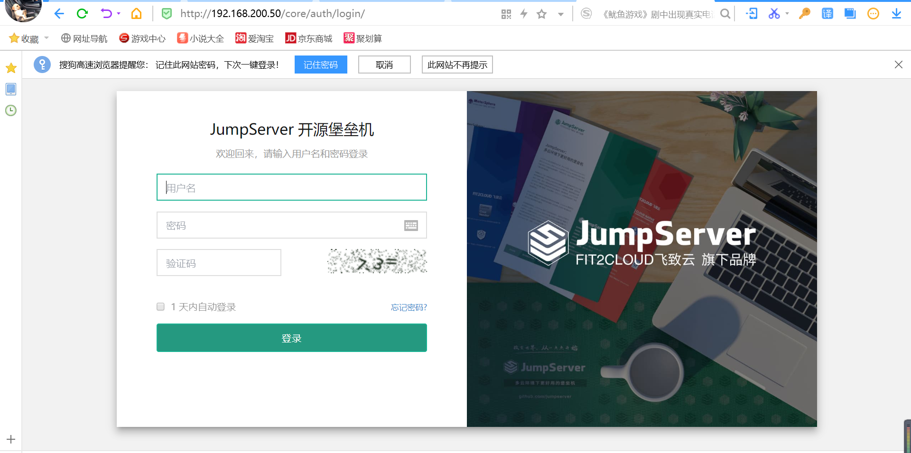Click the 验证码 input field

pyautogui.click(x=219, y=263)
